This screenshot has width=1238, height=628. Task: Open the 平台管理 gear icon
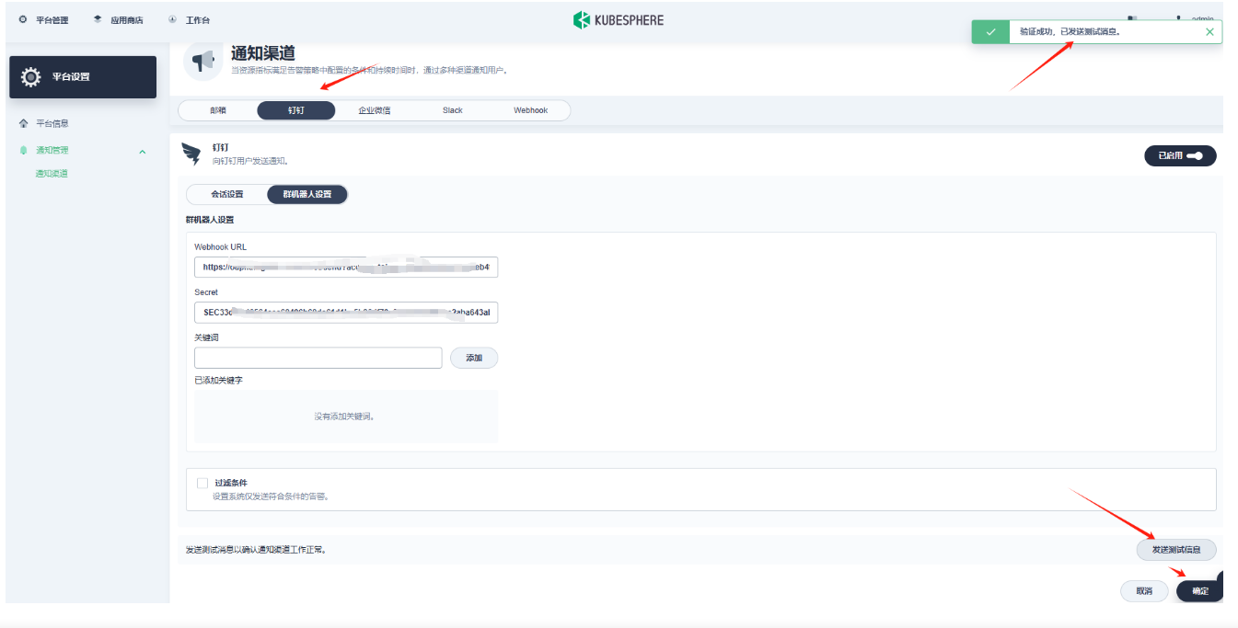coord(23,19)
